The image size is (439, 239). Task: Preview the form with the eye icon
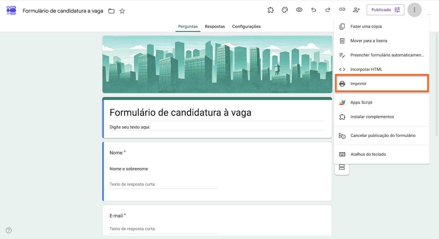(x=299, y=10)
